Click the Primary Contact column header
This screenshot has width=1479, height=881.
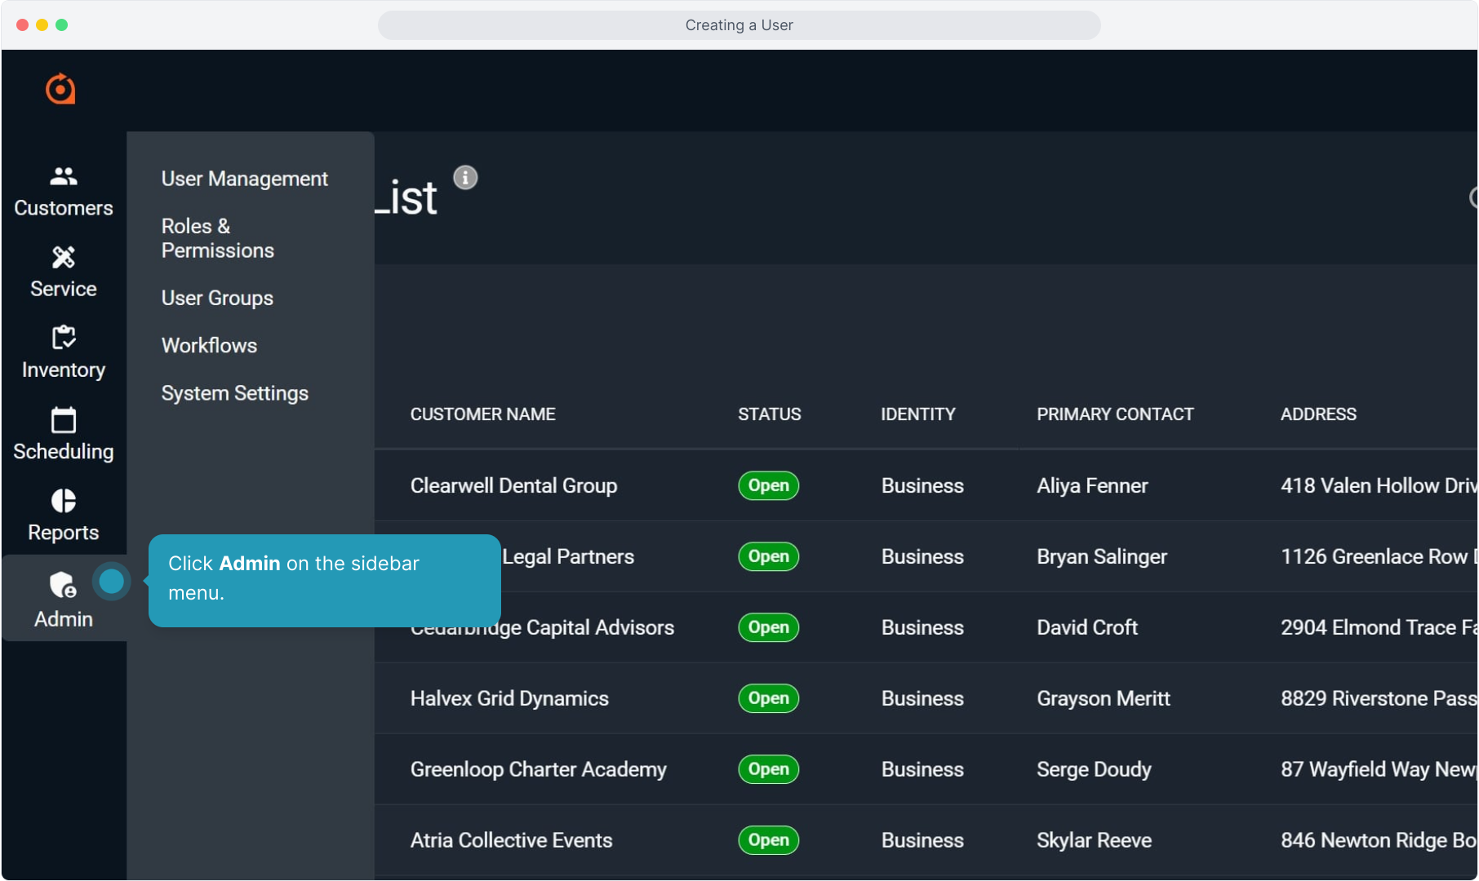[x=1114, y=414]
